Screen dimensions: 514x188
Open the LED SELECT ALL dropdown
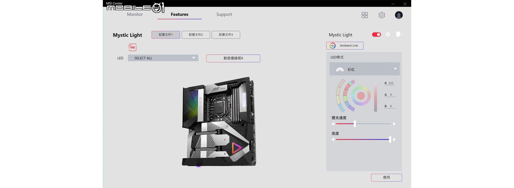point(163,58)
